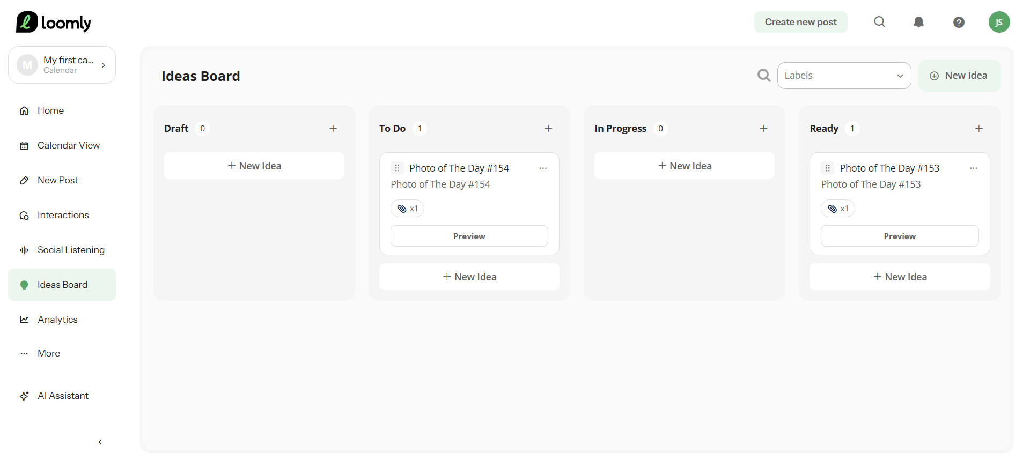Screen dimensions: 1030x467
Task: Open the three-dot menu on Photo of The Day #154
Action: coord(543,168)
